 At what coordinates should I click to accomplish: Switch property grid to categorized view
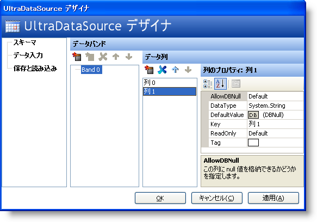tap(208, 84)
